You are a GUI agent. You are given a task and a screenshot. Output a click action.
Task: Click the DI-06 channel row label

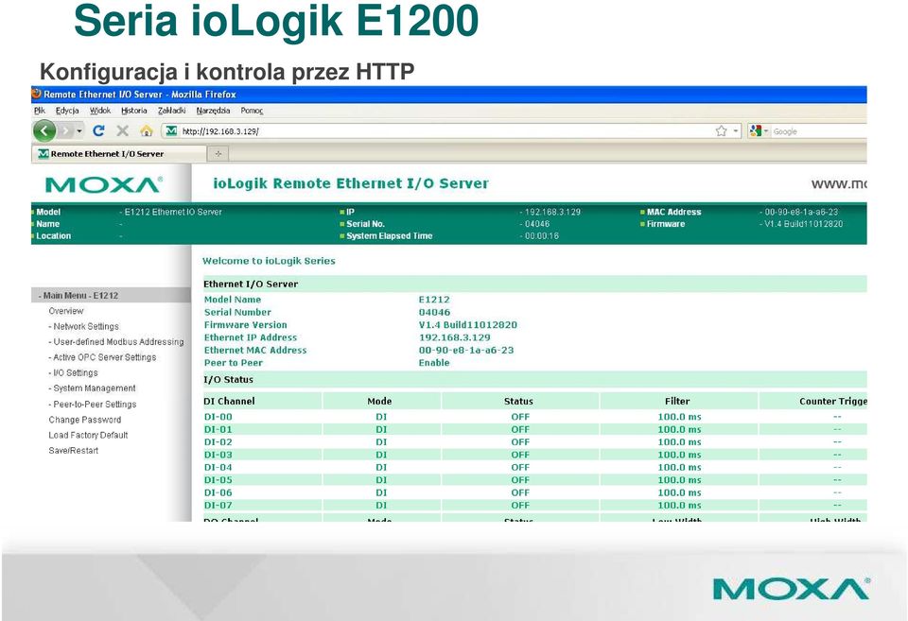pos(218,493)
